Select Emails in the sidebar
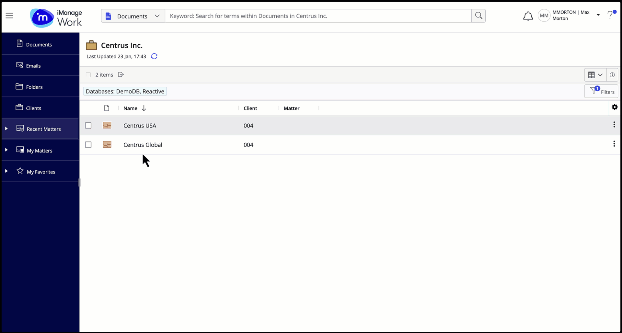This screenshot has height=333, width=622. [x=34, y=65]
